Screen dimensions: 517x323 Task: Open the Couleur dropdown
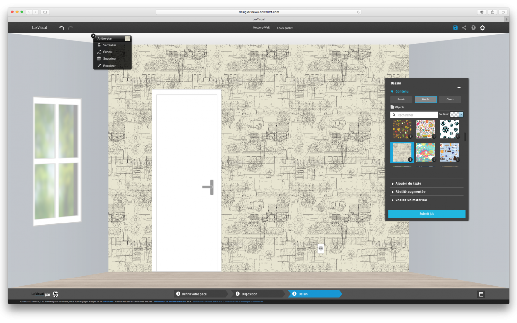[461, 114]
